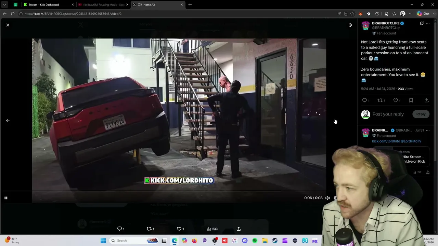Toggle the reading view icon in address bar
This screenshot has width=438, height=246.
(x=346, y=14)
